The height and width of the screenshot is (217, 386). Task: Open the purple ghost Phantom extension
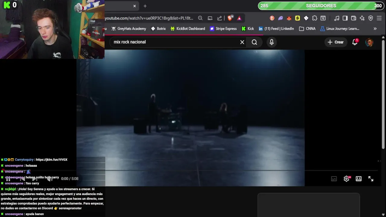[280, 18]
